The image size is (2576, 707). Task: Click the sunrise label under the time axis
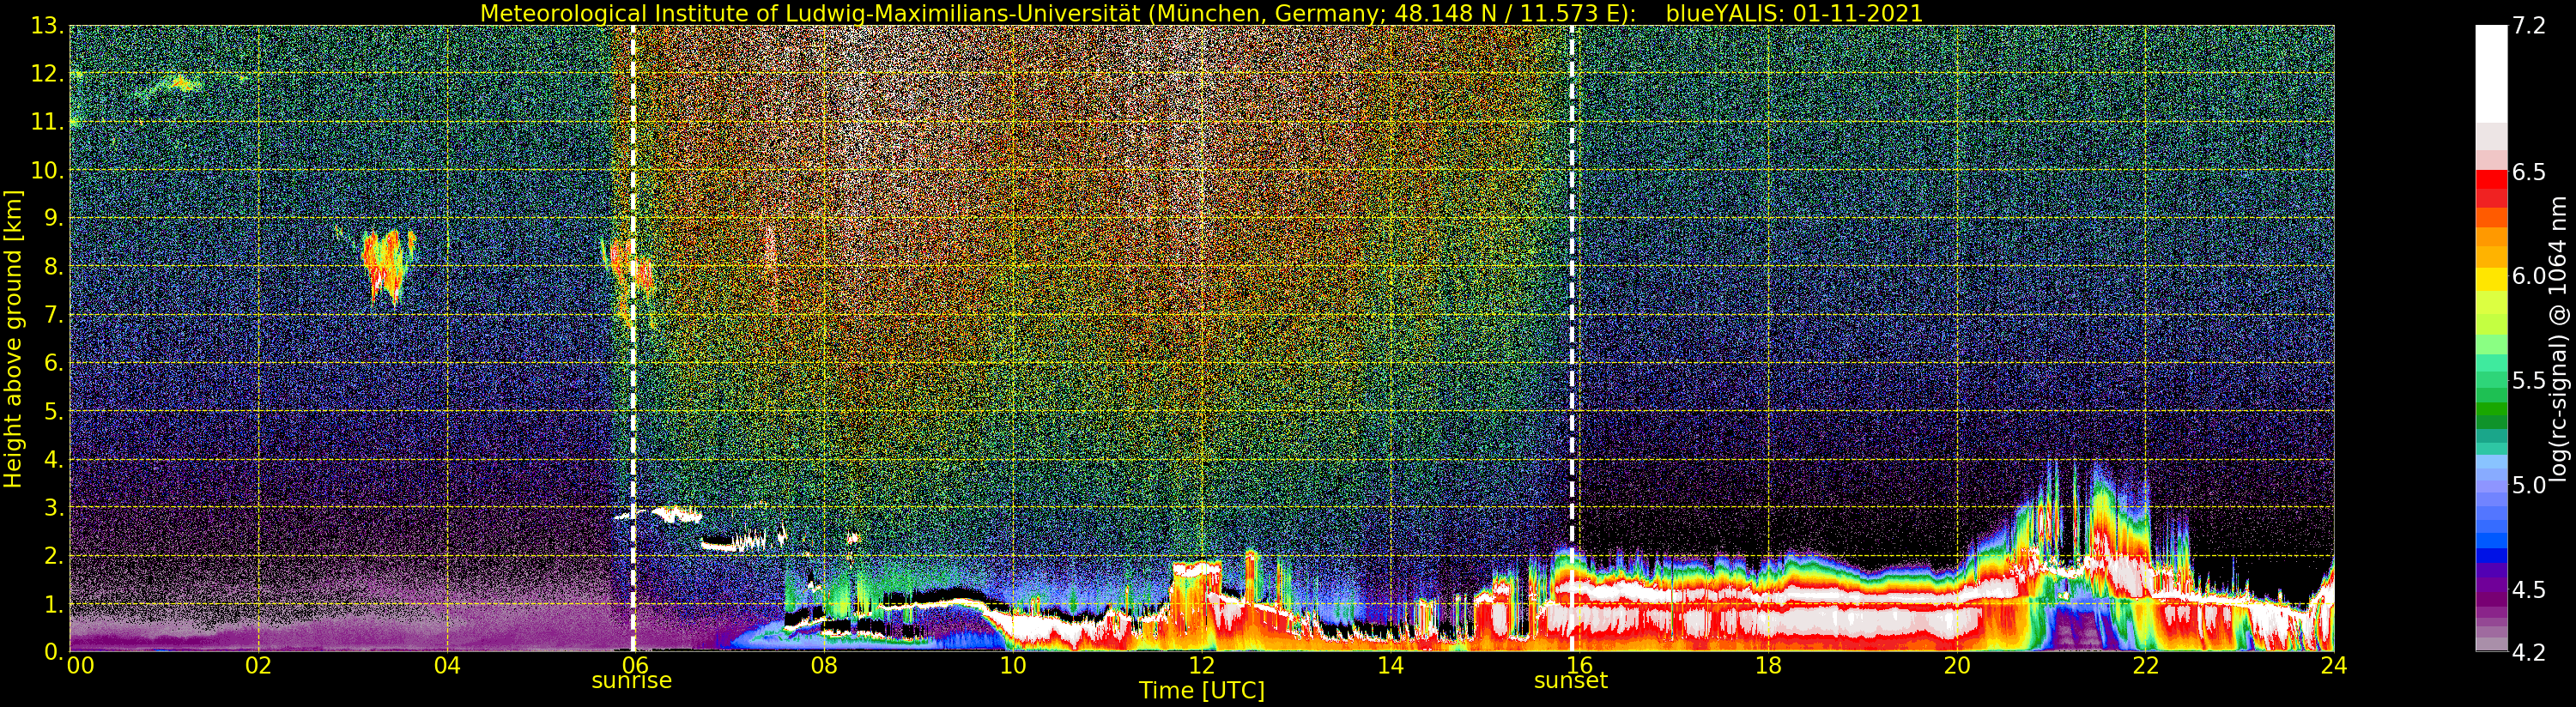[x=631, y=681]
